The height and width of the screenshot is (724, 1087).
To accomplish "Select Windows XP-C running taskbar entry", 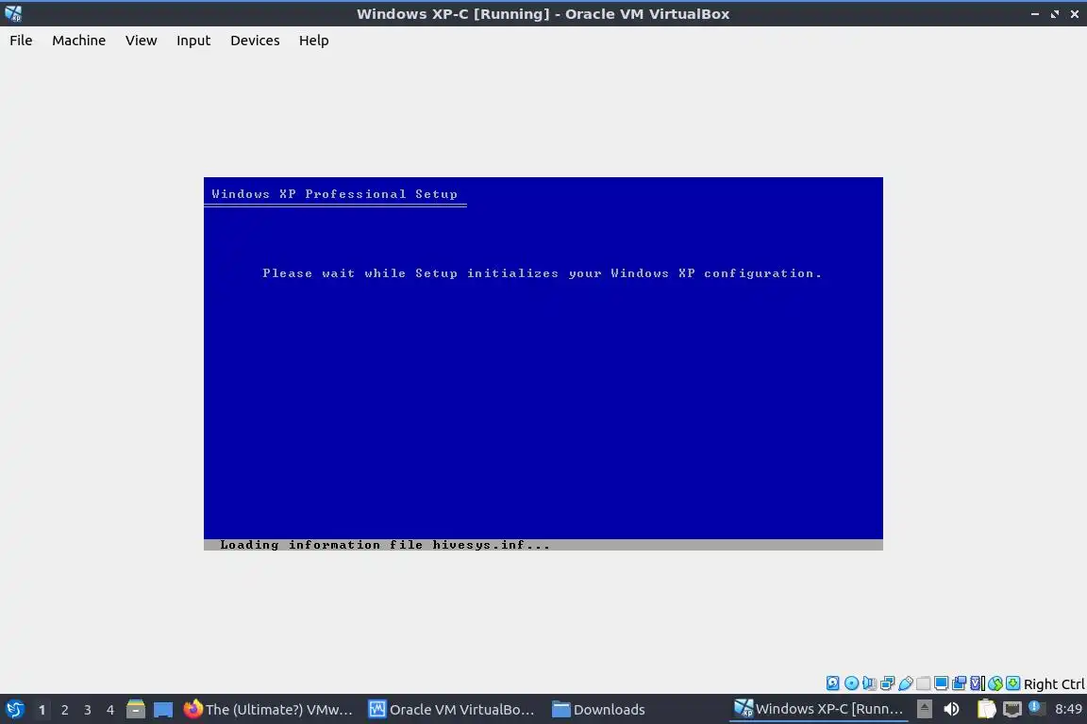I will pyautogui.click(x=819, y=709).
